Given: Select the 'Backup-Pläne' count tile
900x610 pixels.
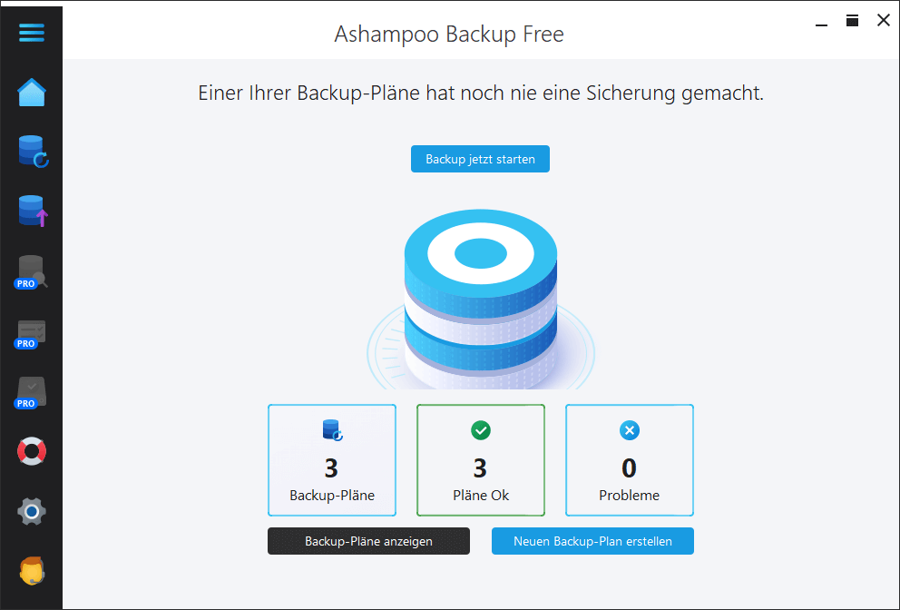Looking at the screenshot, I should (x=332, y=460).
